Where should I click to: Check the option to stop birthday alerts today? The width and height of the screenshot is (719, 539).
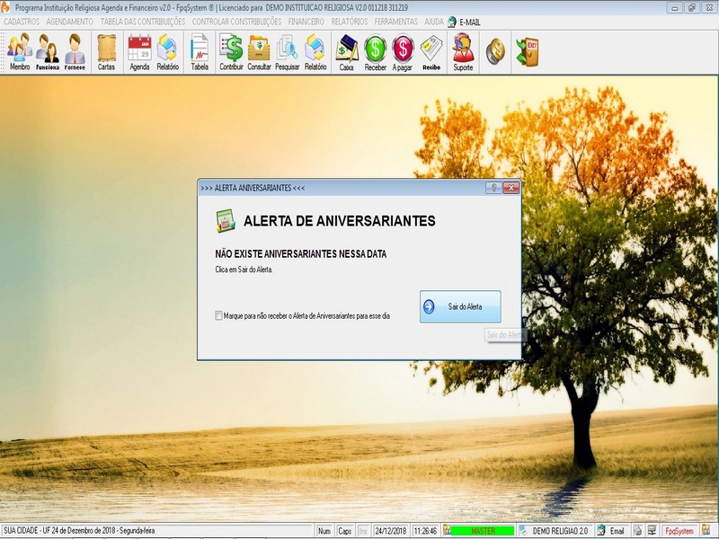pyautogui.click(x=218, y=316)
